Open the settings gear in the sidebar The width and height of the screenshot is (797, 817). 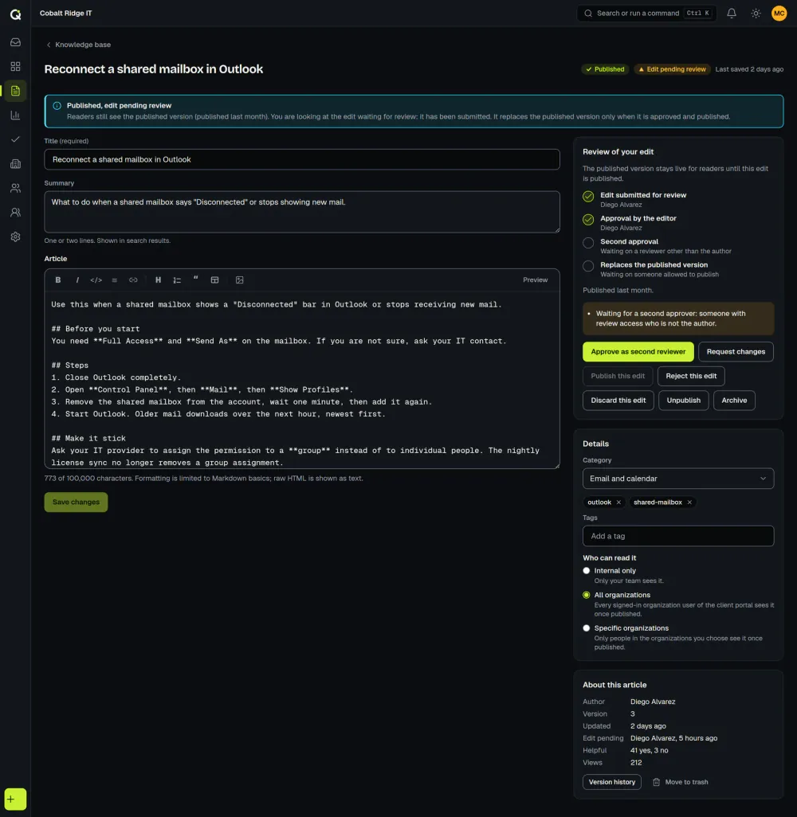point(15,236)
